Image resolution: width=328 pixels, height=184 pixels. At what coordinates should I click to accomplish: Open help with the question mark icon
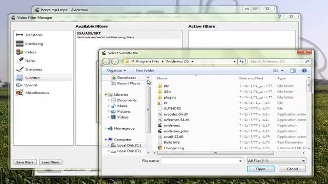pos(304,71)
